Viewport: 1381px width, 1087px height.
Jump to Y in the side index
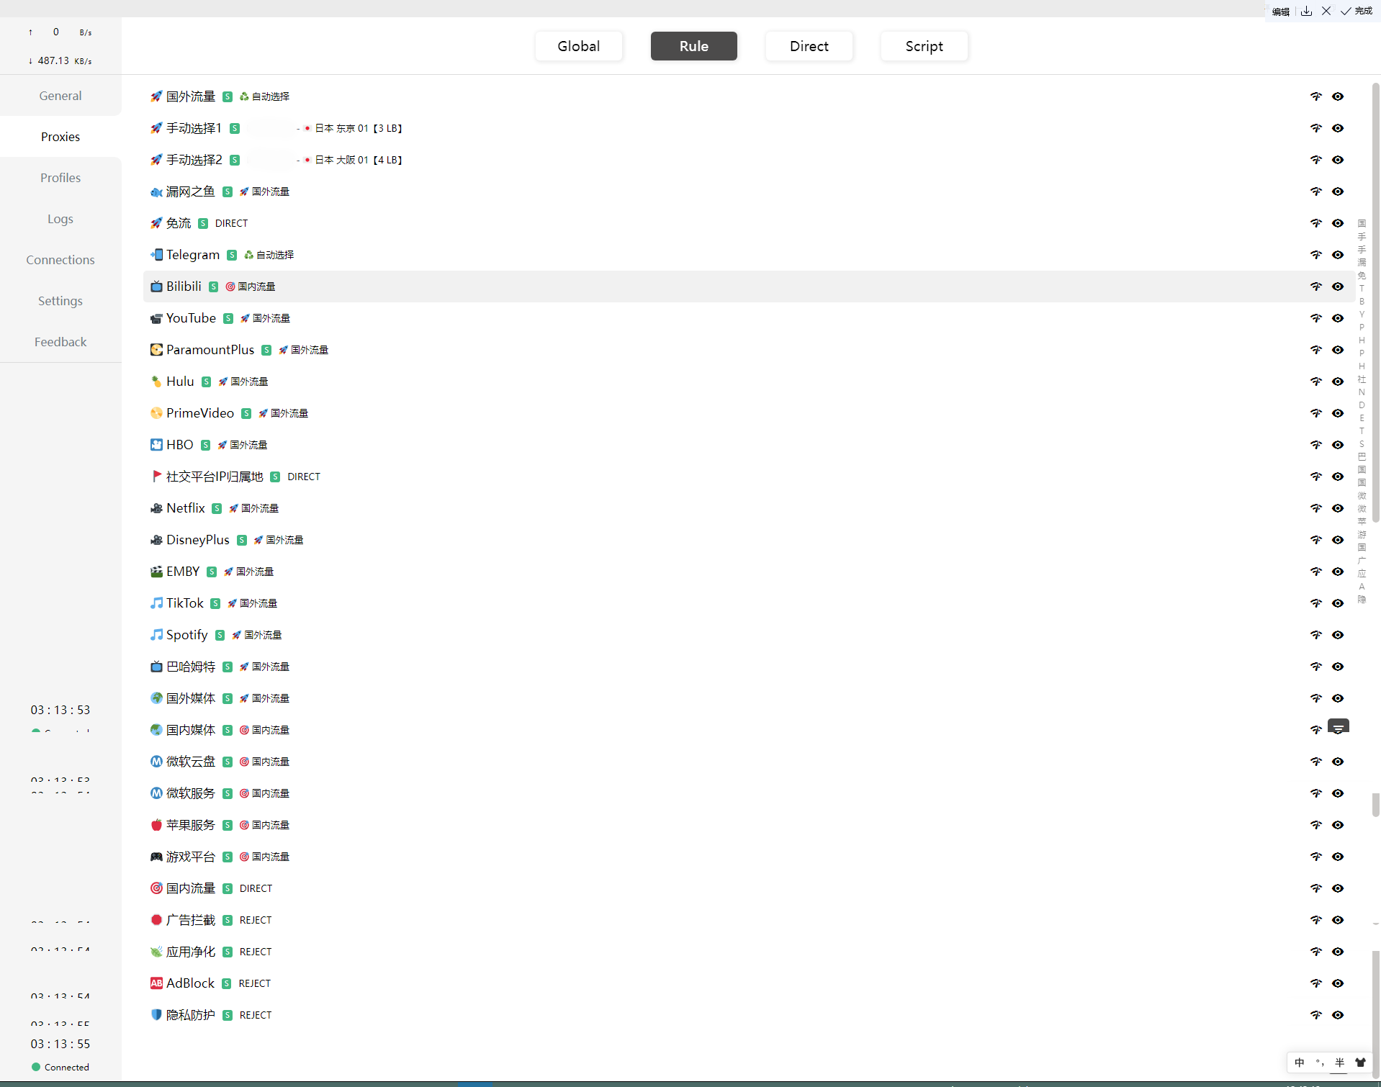click(x=1362, y=314)
